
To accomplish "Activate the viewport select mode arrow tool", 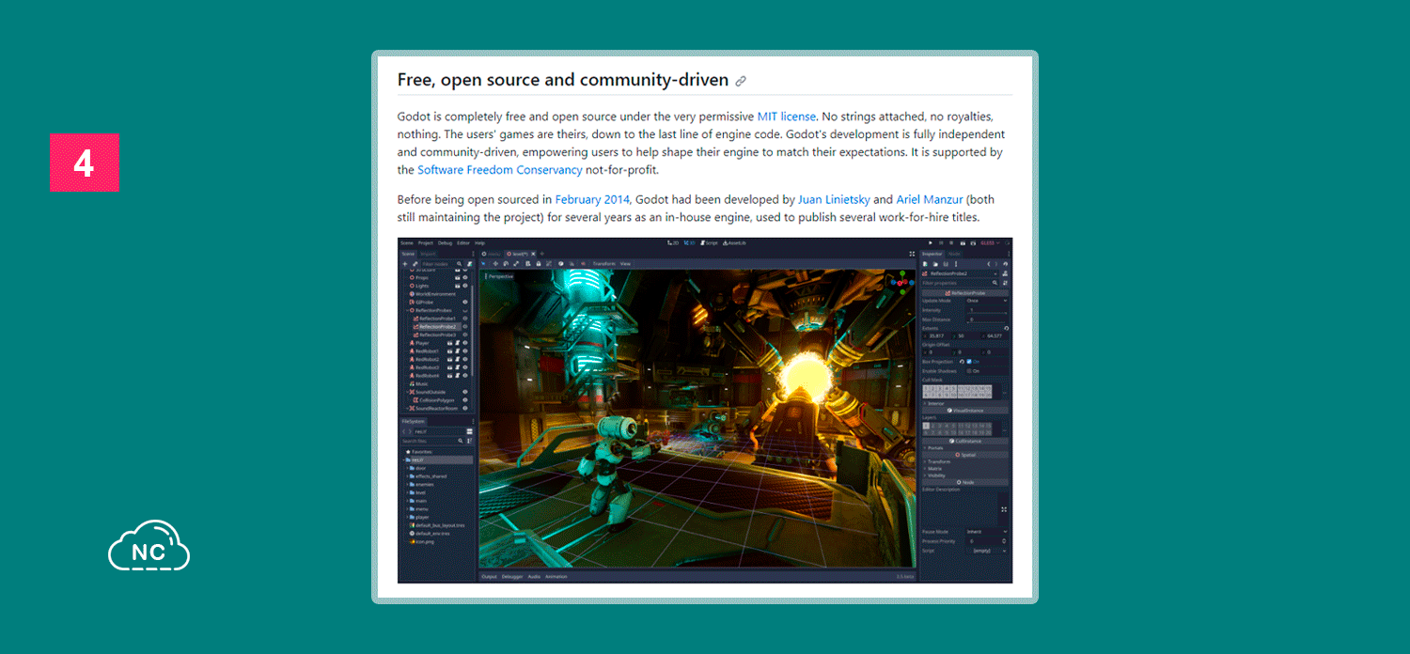I will click(483, 263).
